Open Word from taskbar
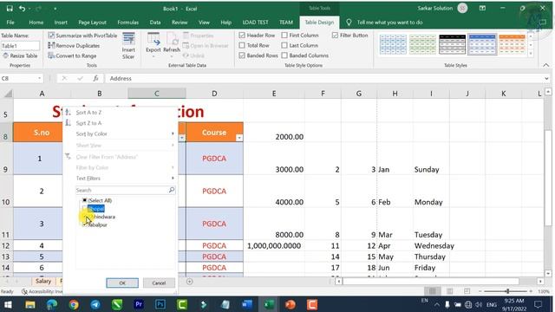This screenshot has height=312, width=555. (247, 304)
